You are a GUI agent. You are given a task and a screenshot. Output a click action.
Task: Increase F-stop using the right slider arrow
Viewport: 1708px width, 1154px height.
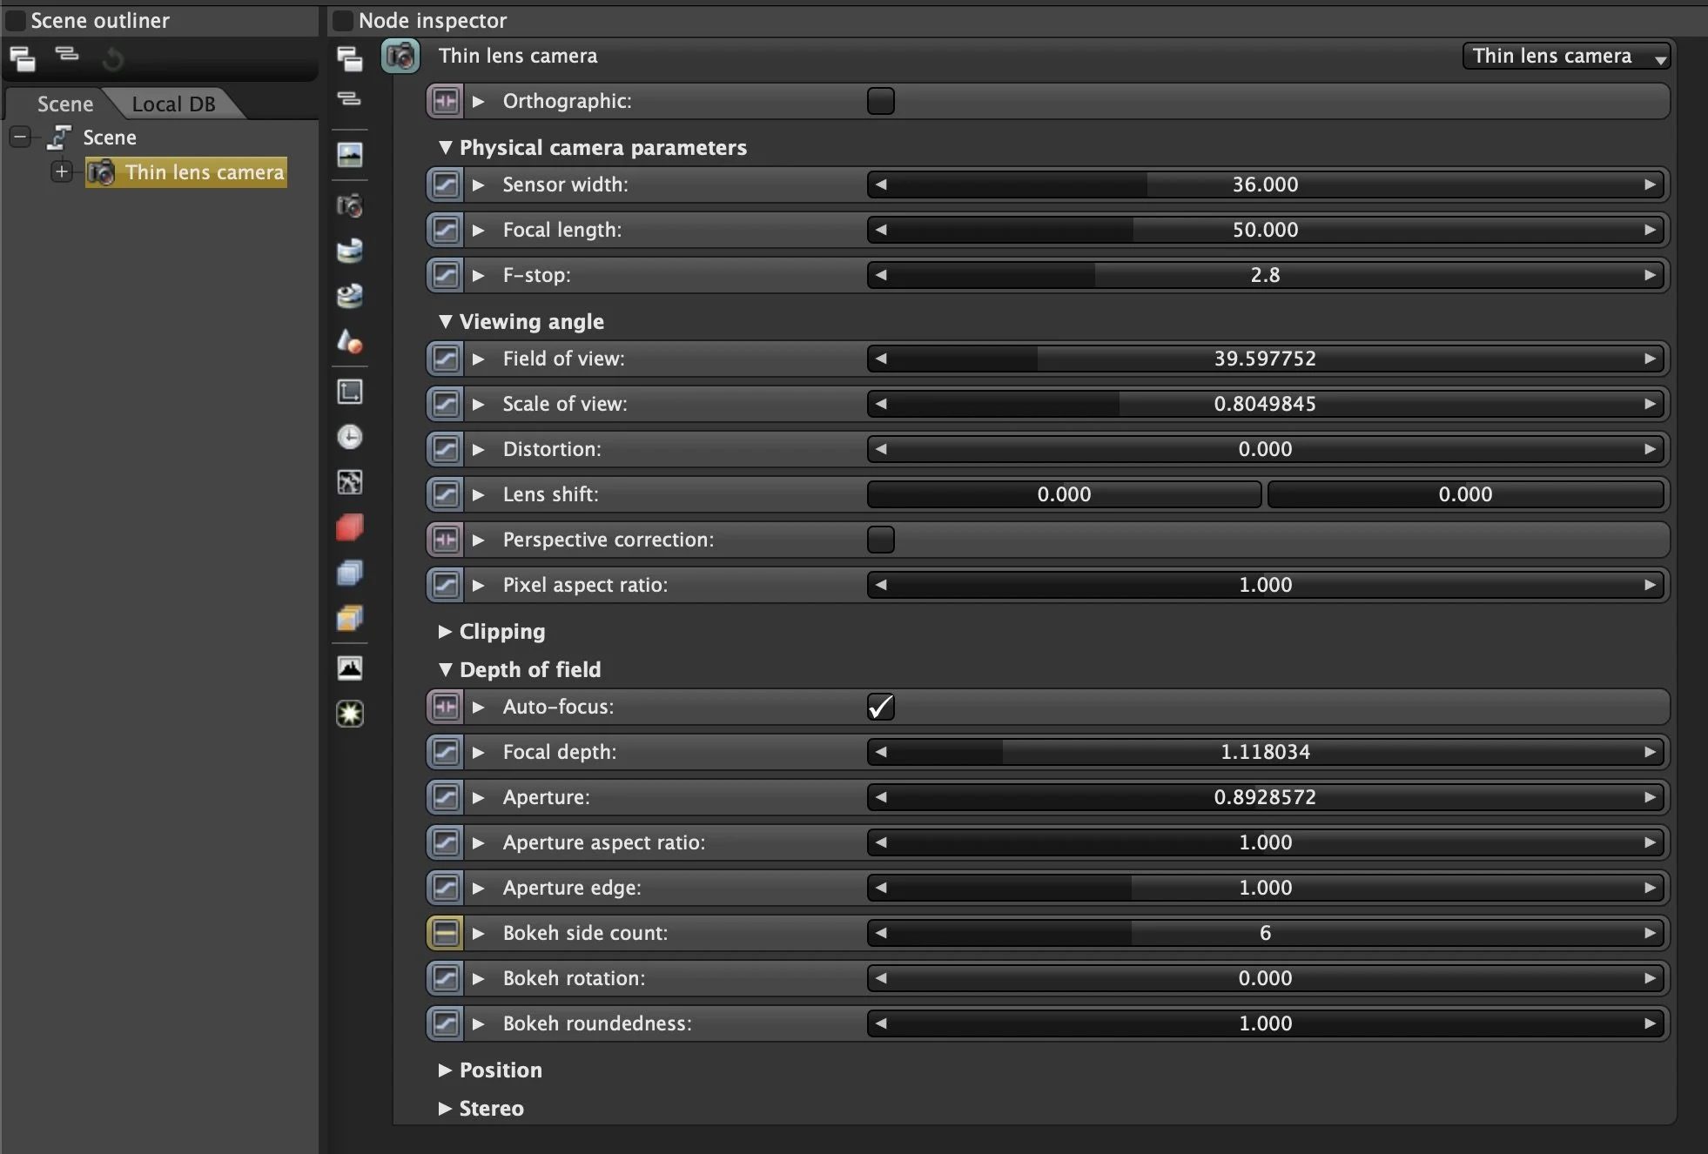[x=1651, y=275]
